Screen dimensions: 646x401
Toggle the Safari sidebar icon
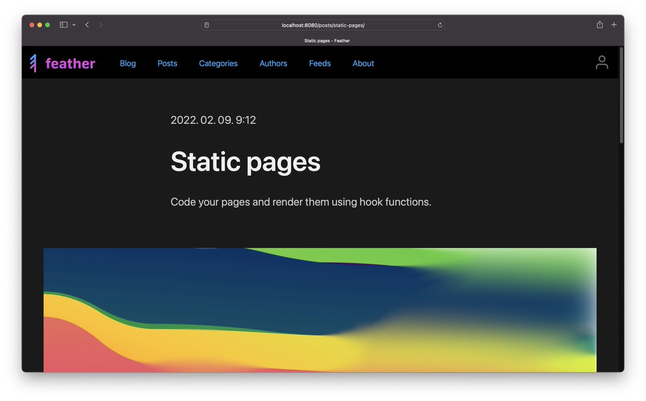(63, 24)
